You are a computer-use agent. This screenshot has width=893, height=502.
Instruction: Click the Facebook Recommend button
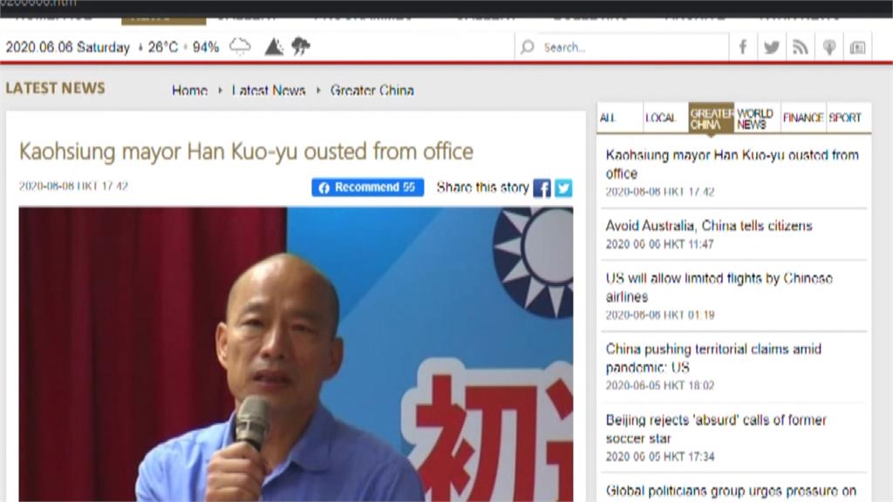(367, 187)
